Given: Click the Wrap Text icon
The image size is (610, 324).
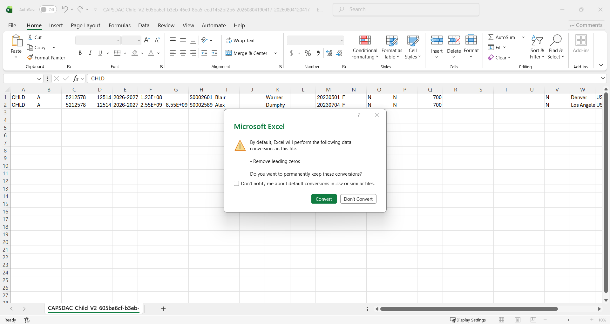Looking at the screenshot, I should pyautogui.click(x=229, y=40).
